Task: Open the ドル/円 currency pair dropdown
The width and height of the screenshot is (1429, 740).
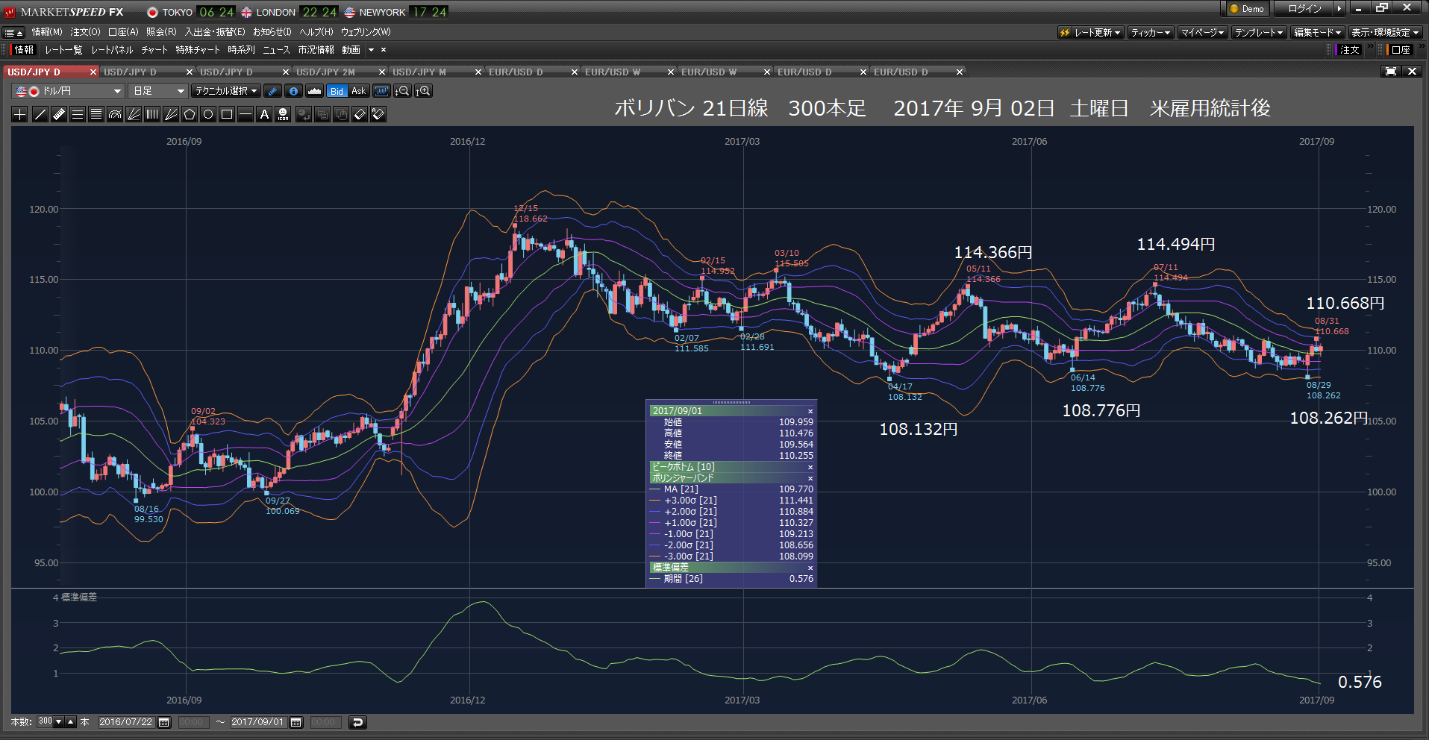Action: click(68, 91)
